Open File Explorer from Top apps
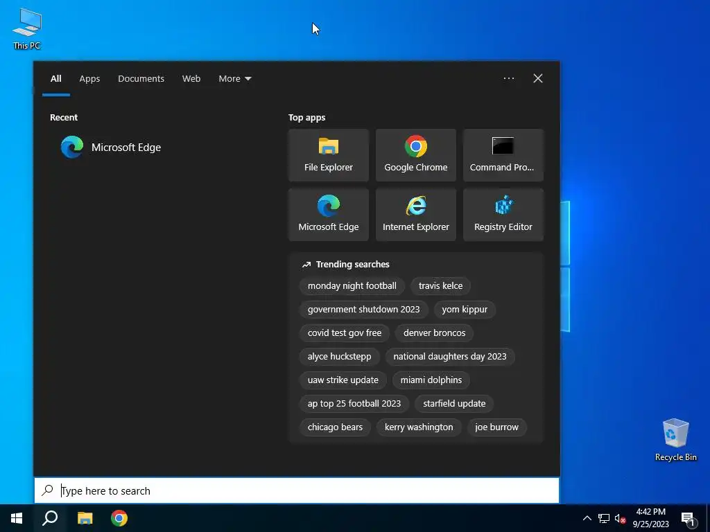The height and width of the screenshot is (532, 710). [x=328, y=155]
